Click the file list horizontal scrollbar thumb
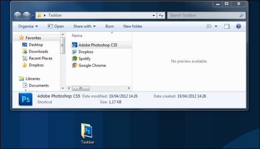Screen dimensions: 260x149 tap(81, 88)
